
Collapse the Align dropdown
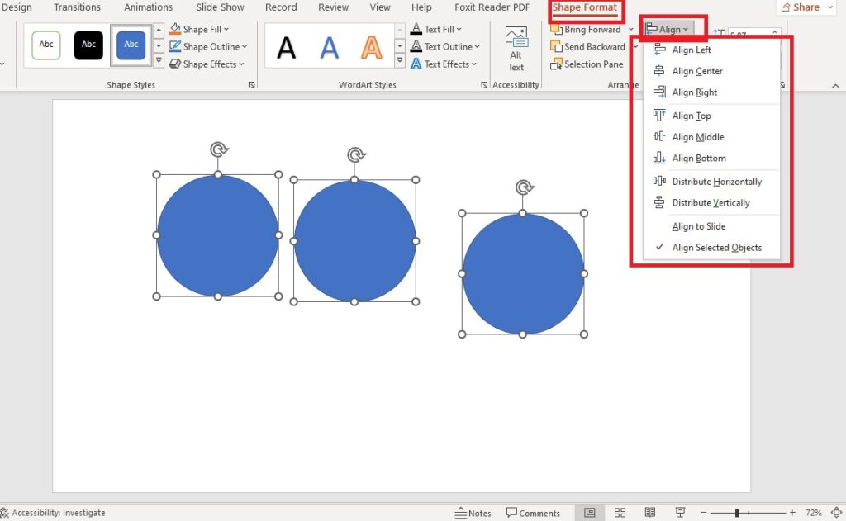pyautogui.click(x=671, y=27)
